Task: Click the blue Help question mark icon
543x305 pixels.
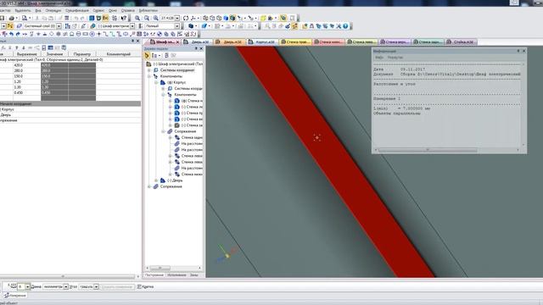Action: point(345,26)
